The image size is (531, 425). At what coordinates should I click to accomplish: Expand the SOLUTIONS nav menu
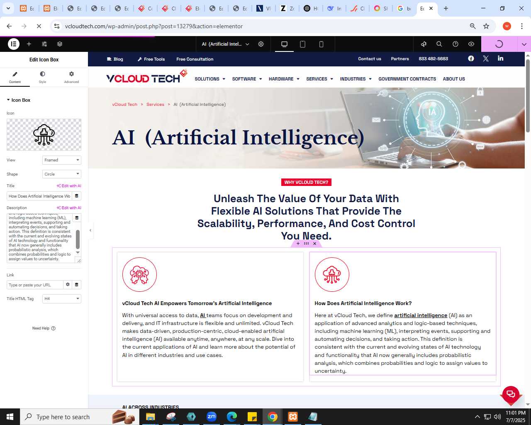pos(210,79)
